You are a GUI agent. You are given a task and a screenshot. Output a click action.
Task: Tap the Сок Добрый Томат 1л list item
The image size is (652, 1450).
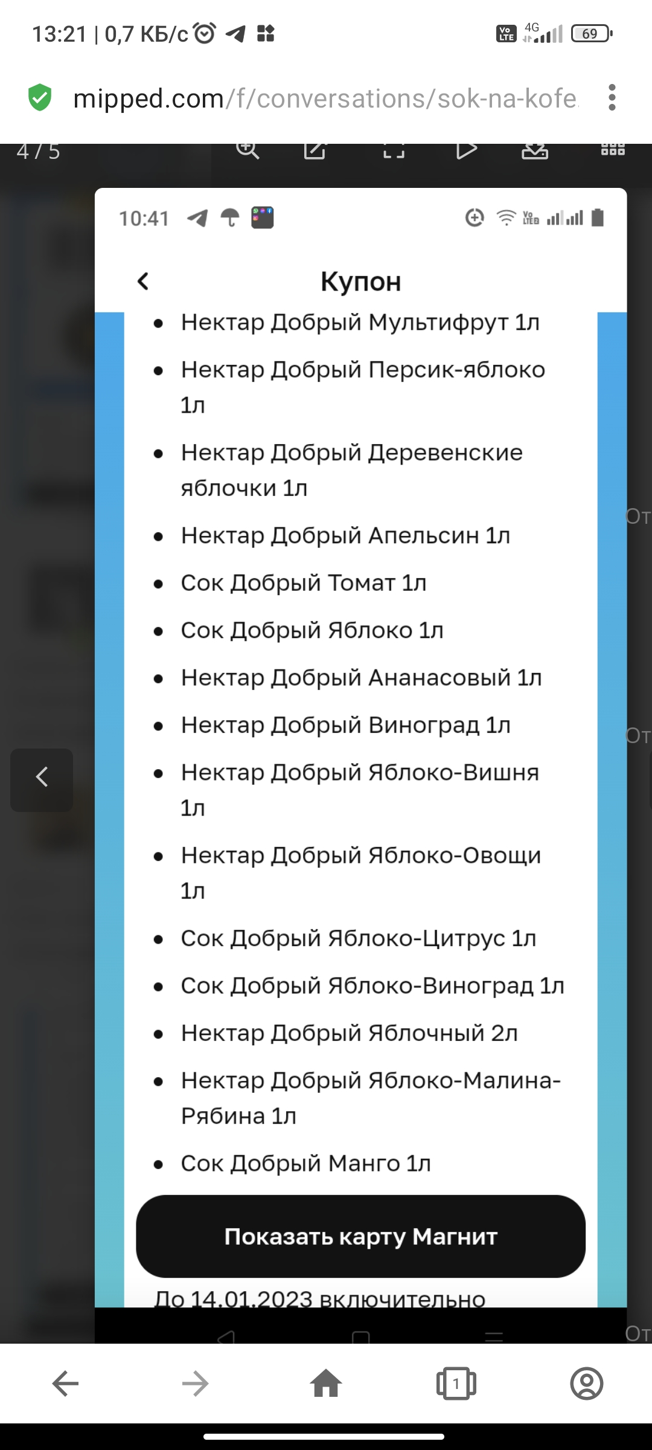tap(304, 583)
